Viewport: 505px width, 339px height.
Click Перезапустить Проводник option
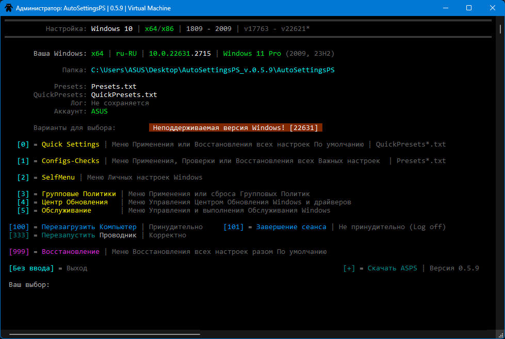pos(89,235)
